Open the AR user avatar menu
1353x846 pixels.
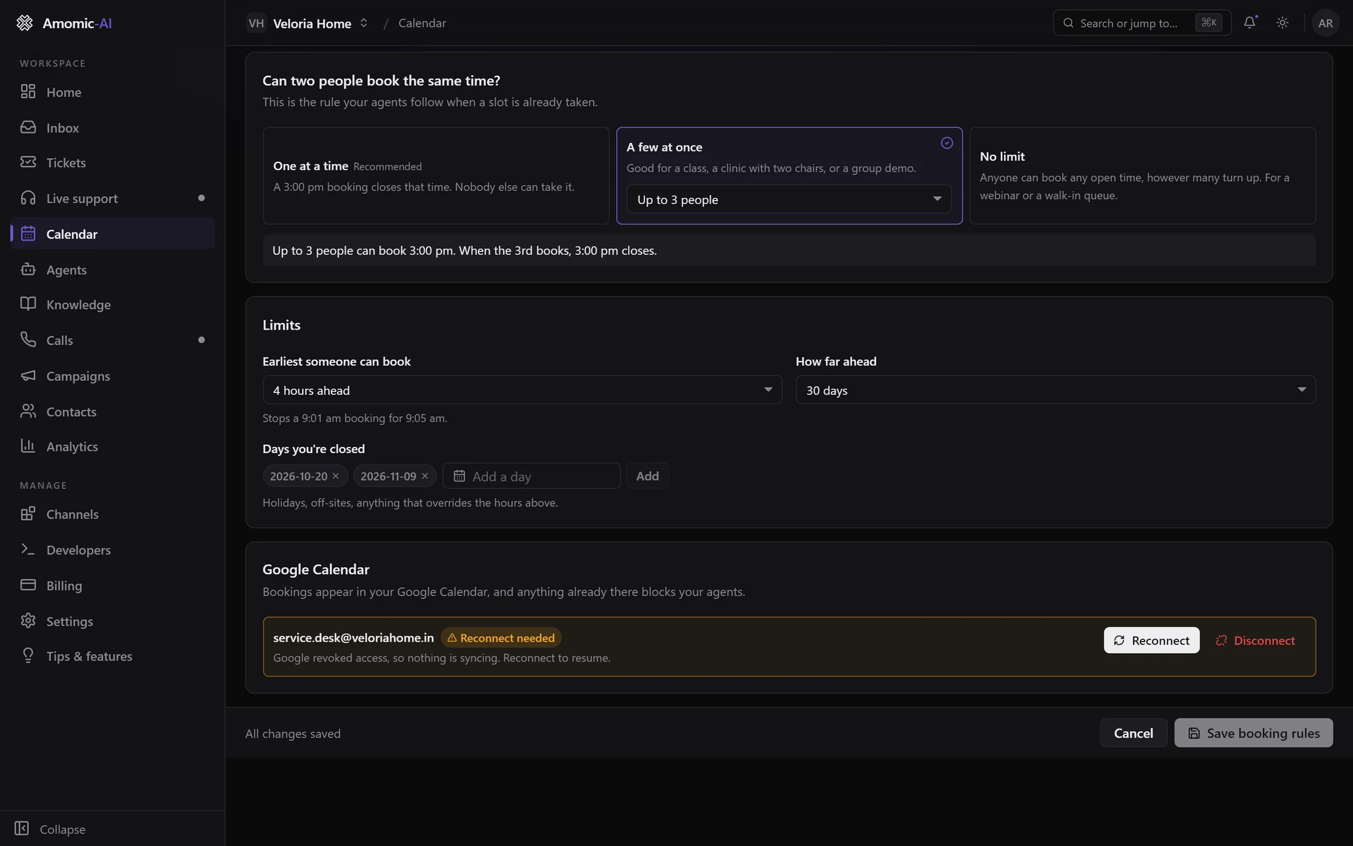[1325, 23]
